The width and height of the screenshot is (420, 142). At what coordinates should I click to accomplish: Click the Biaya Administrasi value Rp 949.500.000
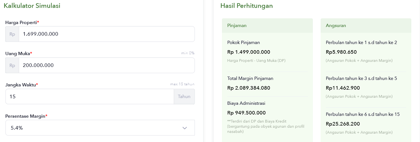[246, 113]
